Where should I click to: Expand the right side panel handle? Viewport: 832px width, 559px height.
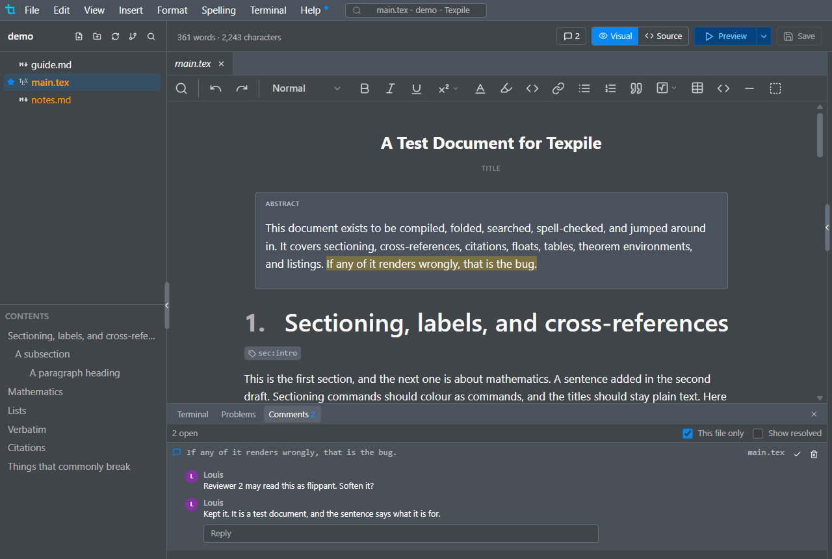tap(827, 227)
